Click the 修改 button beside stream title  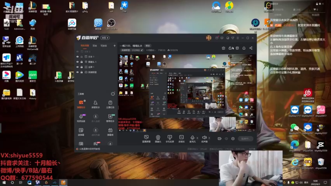148,45
